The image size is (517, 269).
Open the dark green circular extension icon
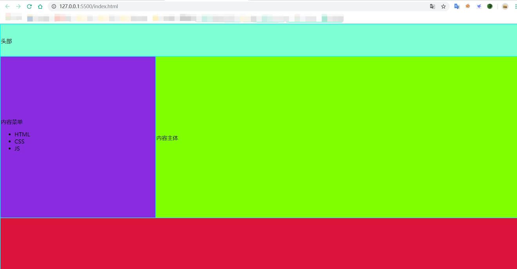[x=490, y=6]
